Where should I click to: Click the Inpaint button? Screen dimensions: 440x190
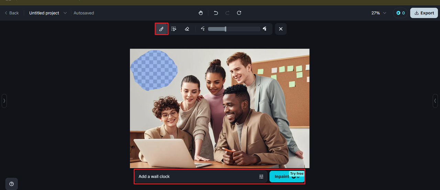pos(287,176)
